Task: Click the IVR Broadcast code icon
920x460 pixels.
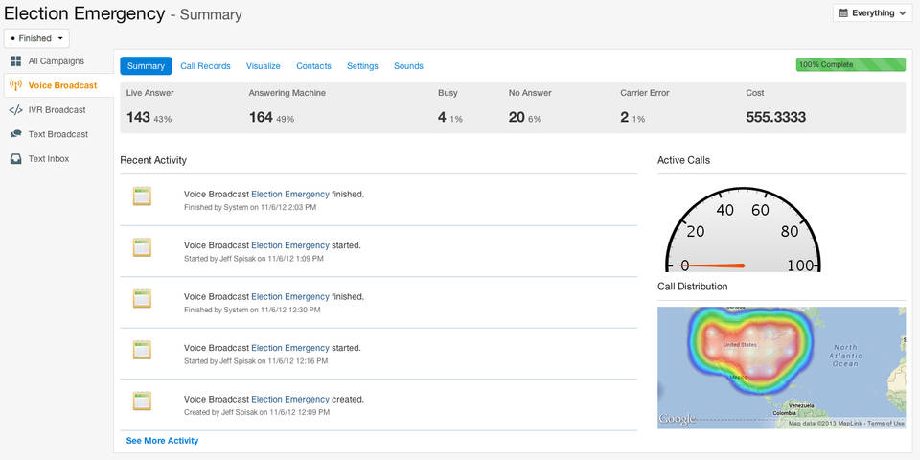Action: 16,110
